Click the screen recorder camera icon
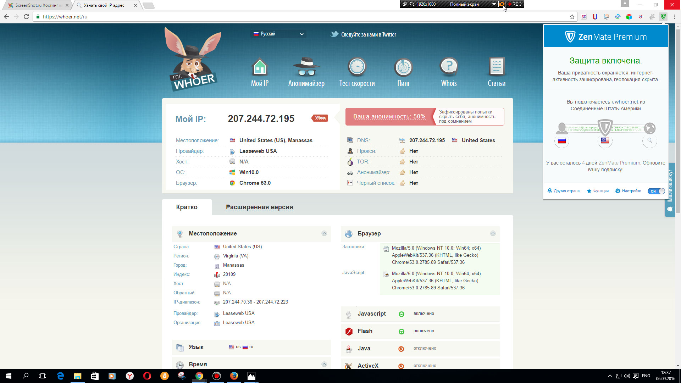 click(502, 4)
